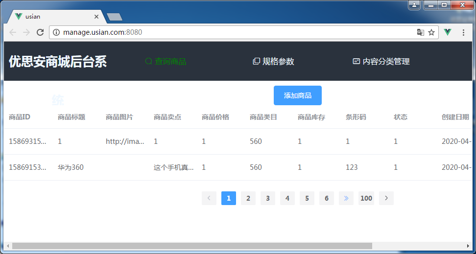This screenshot has width=476, height=254.
Task: Click the 条形码 column header
Action: pyautogui.click(x=356, y=117)
